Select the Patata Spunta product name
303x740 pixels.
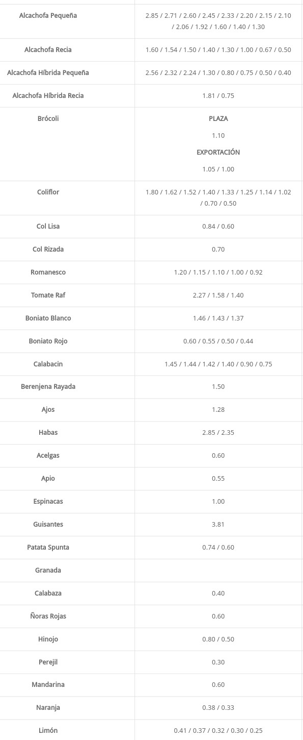(x=48, y=548)
